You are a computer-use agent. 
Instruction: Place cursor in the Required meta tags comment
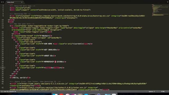[x=22, y=6]
